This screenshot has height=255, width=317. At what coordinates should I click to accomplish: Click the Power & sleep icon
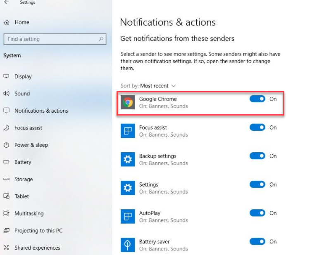point(7,145)
